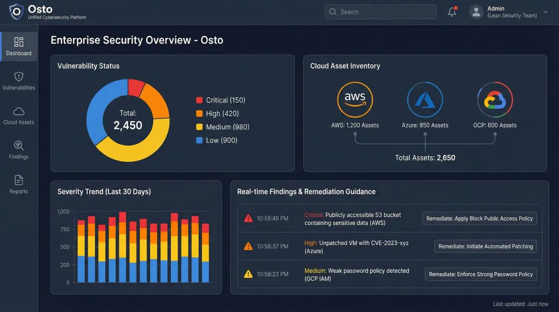
Task: Click the Osto shield logo
Action: click(x=16, y=11)
